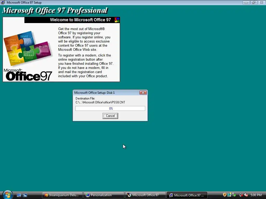Click the 0% progress bar

tap(110, 109)
